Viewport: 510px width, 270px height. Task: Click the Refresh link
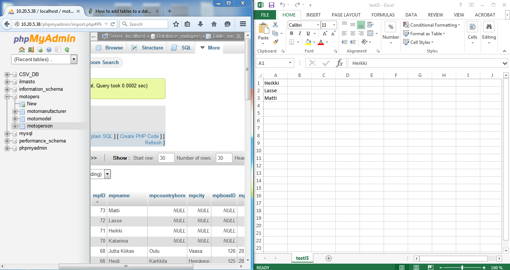(153, 142)
